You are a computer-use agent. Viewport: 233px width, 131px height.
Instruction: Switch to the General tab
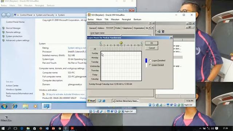coord(92,28)
